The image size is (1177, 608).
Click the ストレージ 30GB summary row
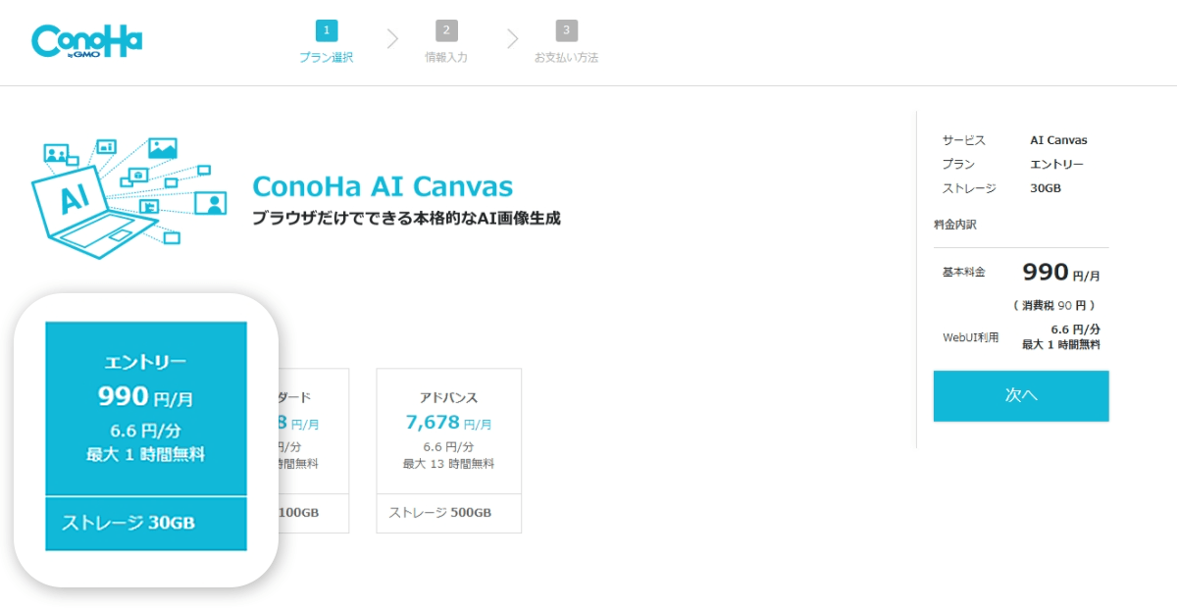(x=1001, y=188)
